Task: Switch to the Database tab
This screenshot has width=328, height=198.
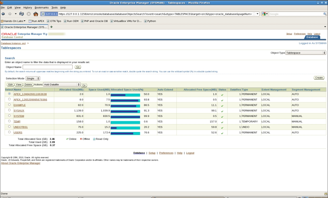Action: (312, 37)
